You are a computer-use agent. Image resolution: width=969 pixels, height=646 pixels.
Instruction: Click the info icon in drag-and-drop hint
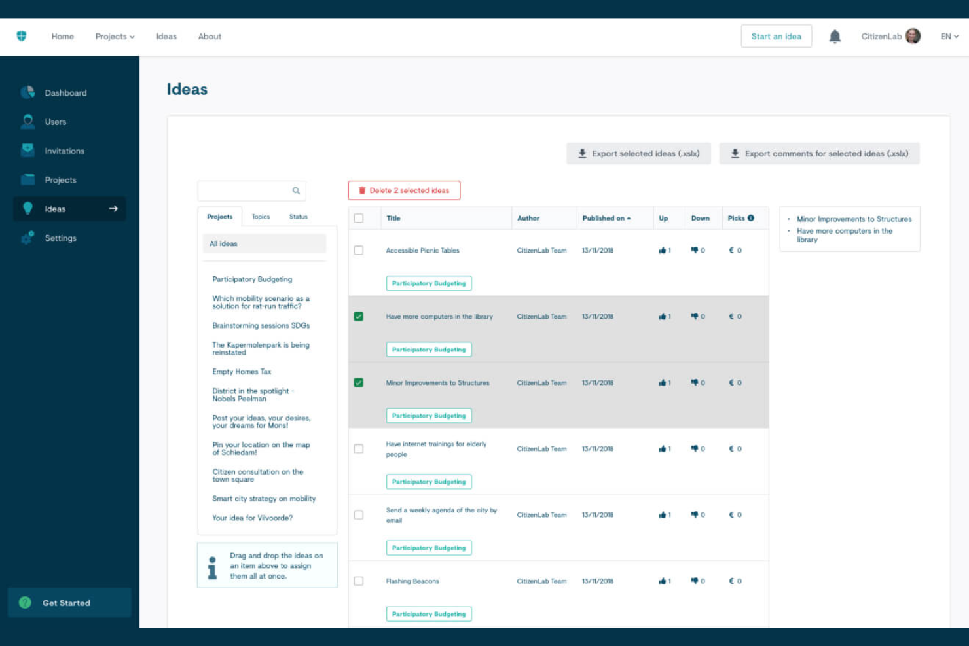click(x=212, y=567)
